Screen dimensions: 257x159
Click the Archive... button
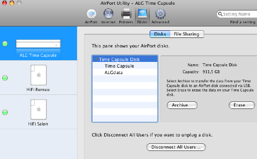[182, 105]
